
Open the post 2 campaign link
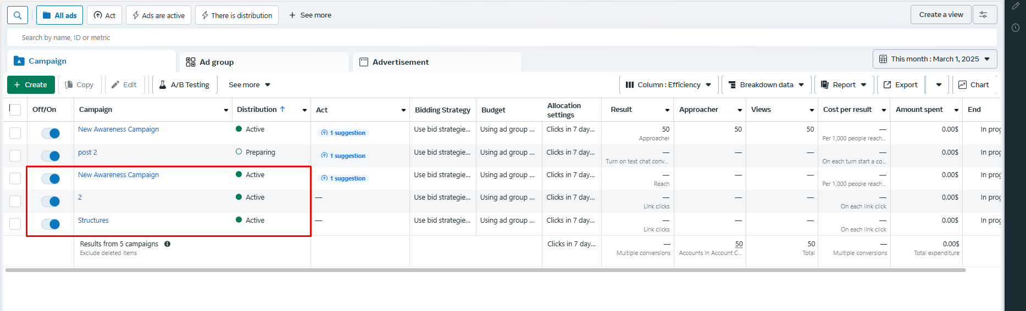pos(87,152)
